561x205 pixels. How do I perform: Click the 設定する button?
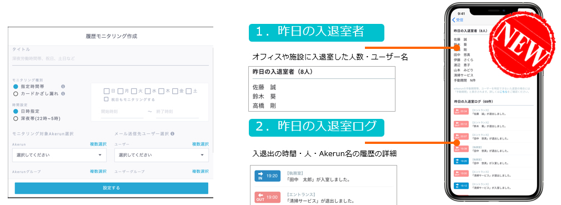coord(111,188)
